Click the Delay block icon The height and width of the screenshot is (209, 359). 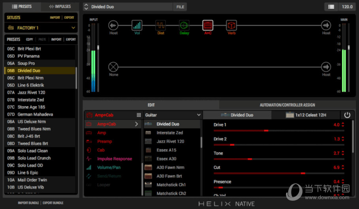pos(184,26)
